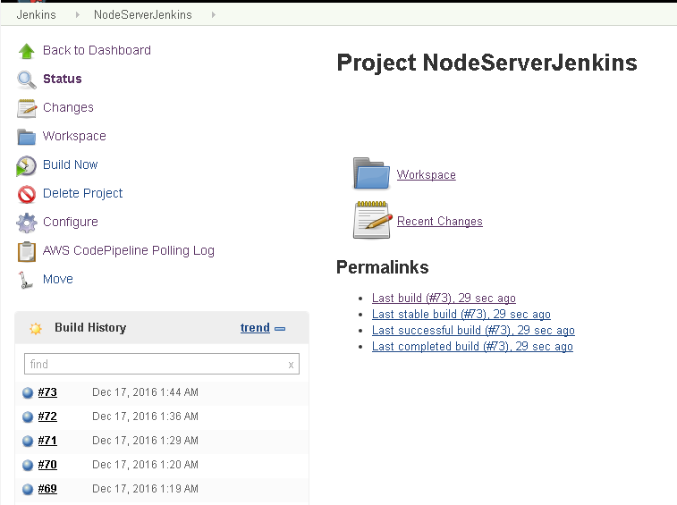Choose Delete Project in sidebar
The height and width of the screenshot is (505, 677).
[x=82, y=193]
